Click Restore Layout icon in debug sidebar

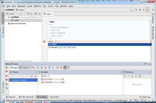click(x=6, y=84)
